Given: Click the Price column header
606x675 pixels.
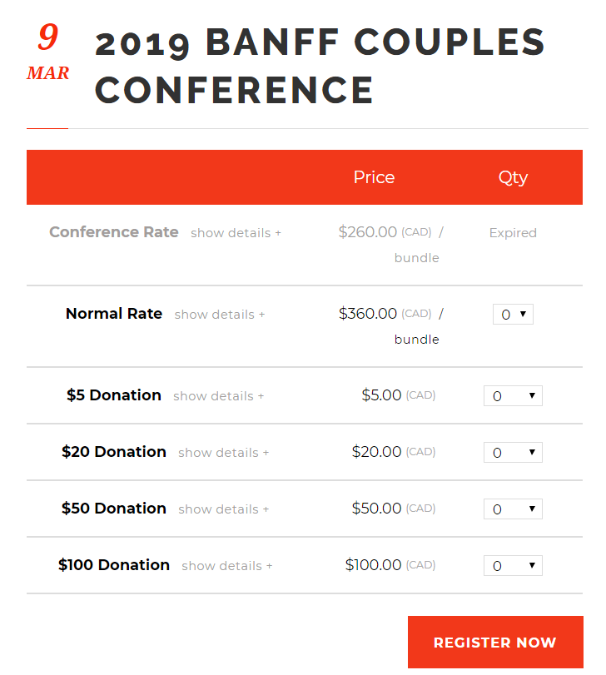Looking at the screenshot, I should tap(374, 177).
